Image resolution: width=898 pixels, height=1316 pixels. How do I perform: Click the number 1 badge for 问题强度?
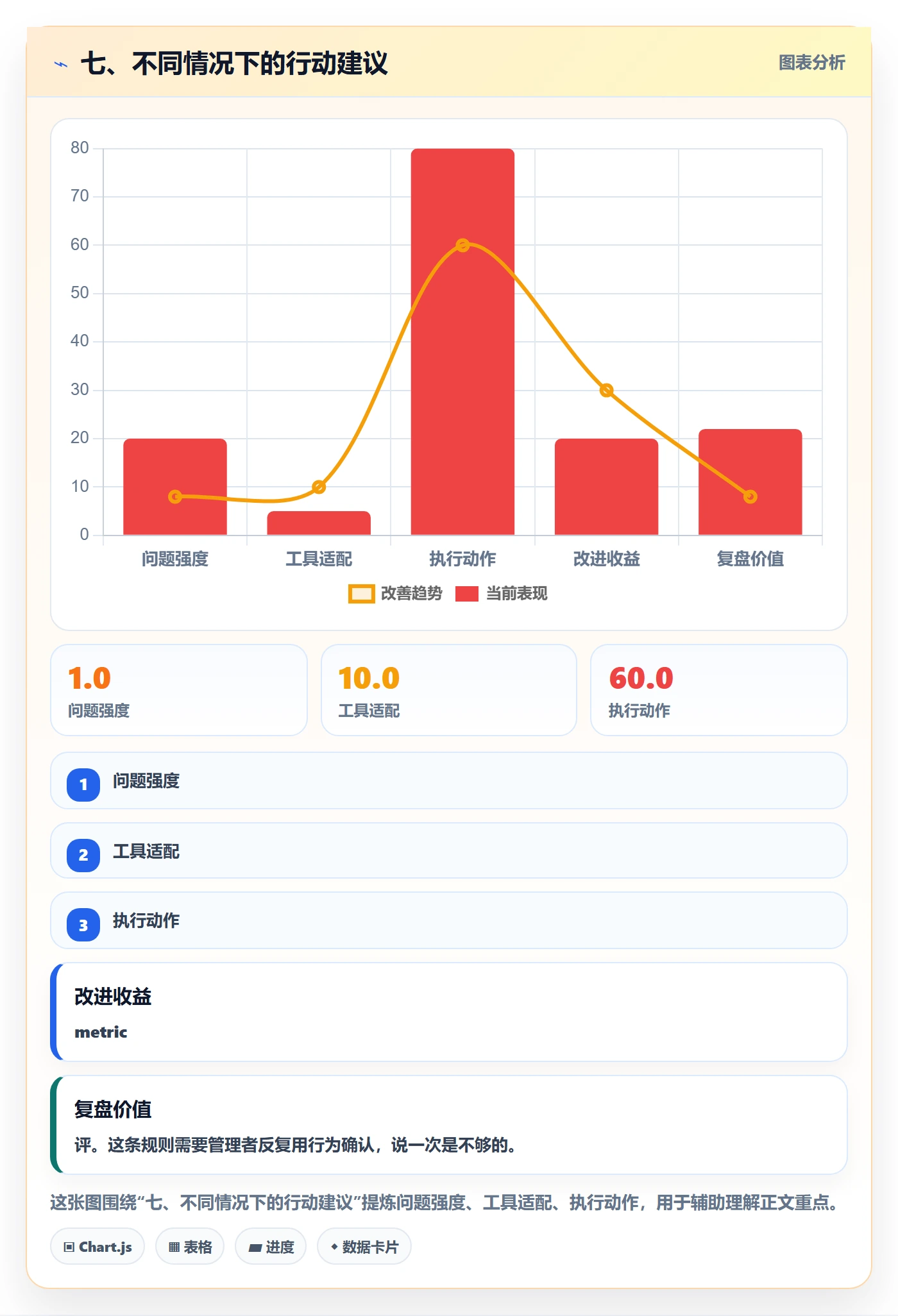(x=83, y=784)
